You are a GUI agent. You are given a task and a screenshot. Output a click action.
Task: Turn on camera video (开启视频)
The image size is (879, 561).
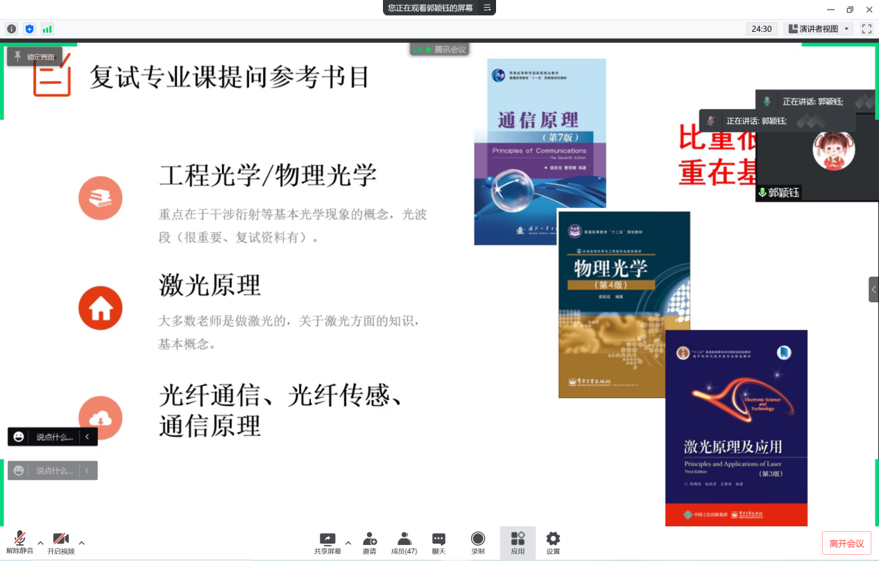click(x=61, y=543)
